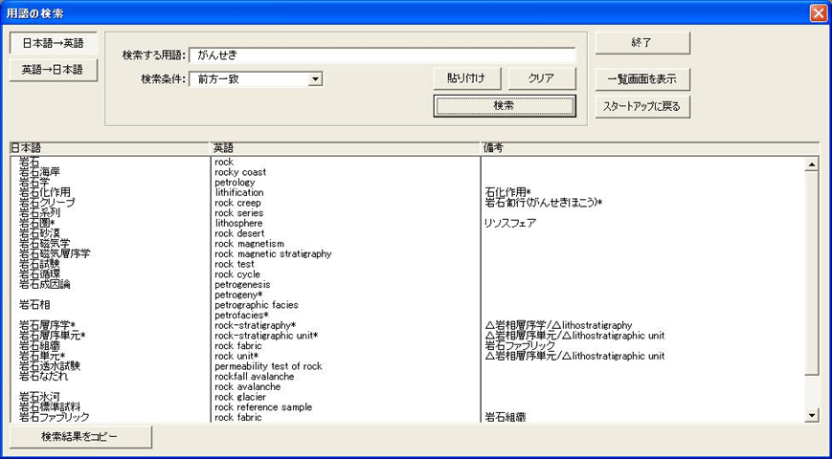
Task: Select the 日本語→英語 direction toggle
Action: point(53,43)
